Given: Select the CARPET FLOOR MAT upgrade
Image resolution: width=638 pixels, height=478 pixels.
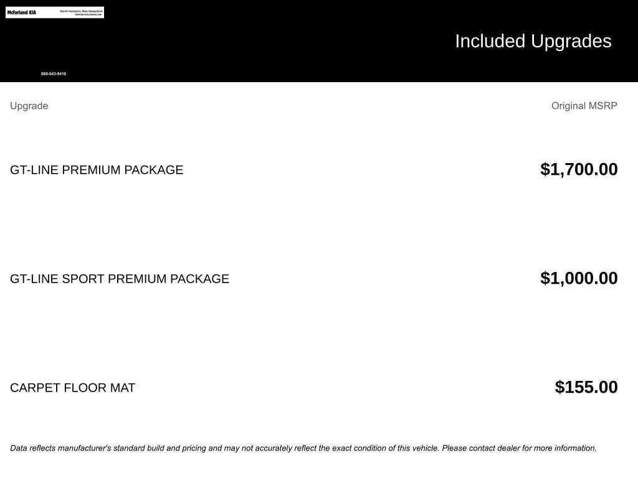Looking at the screenshot, I should [72, 388].
